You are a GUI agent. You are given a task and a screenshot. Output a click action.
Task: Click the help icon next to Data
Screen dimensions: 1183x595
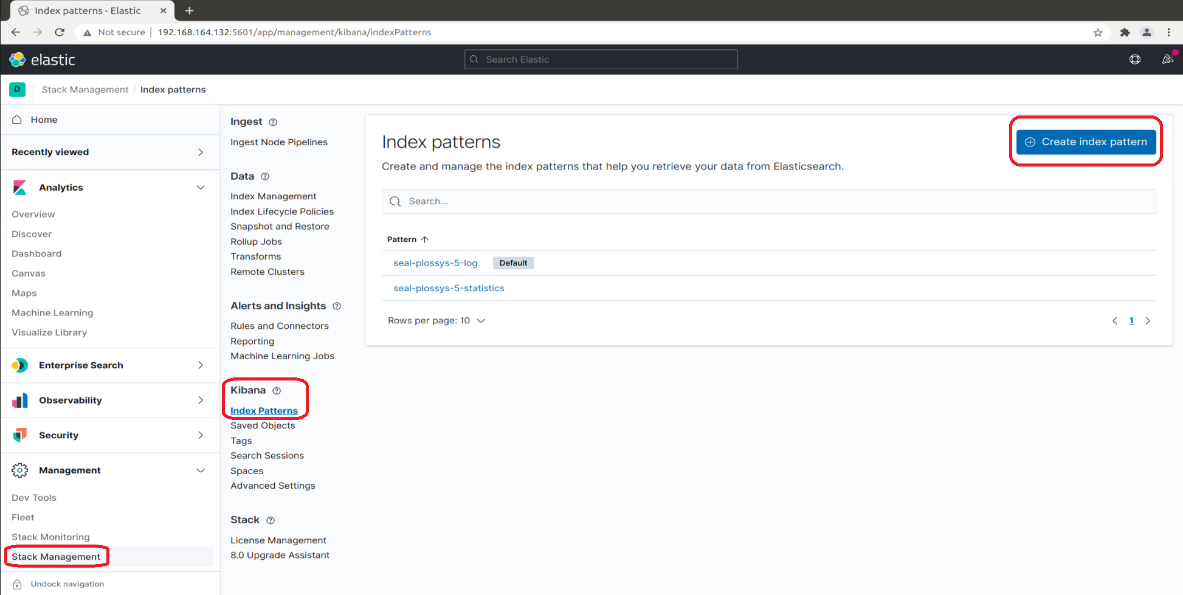point(265,176)
